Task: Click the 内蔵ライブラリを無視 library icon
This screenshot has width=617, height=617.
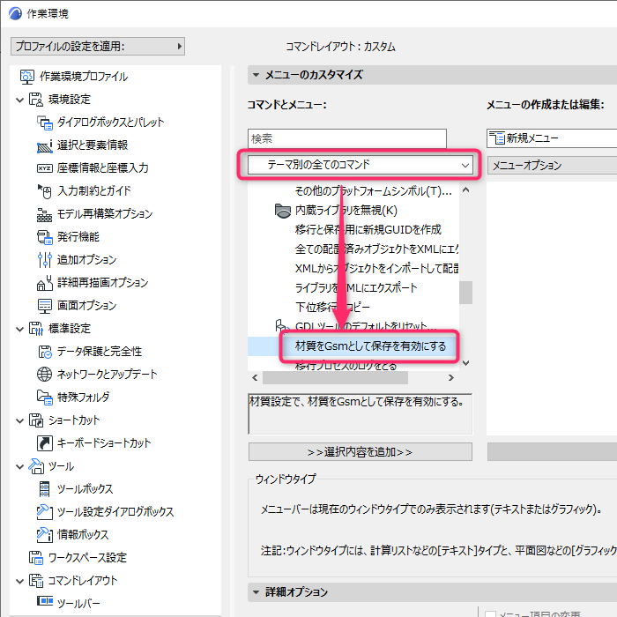Action: [x=282, y=211]
